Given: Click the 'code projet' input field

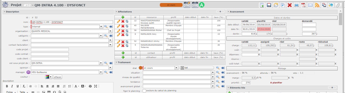Looking at the screenshot, I should pos(50,49).
